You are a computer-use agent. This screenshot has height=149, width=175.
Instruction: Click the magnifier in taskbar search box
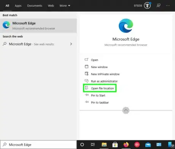tap(5, 144)
